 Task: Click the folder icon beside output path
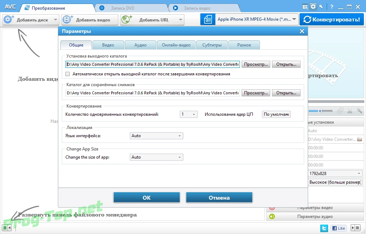tap(360, 139)
